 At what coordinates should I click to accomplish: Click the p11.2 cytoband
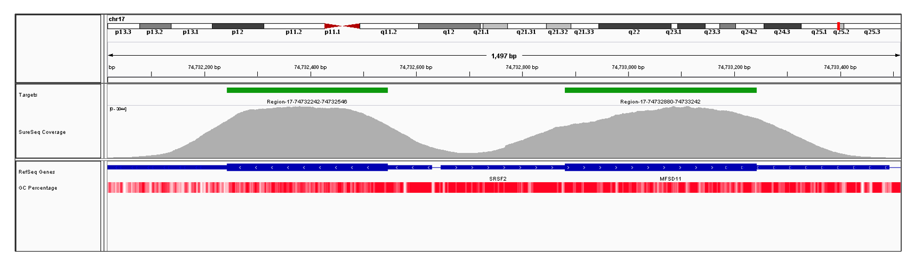click(x=294, y=26)
